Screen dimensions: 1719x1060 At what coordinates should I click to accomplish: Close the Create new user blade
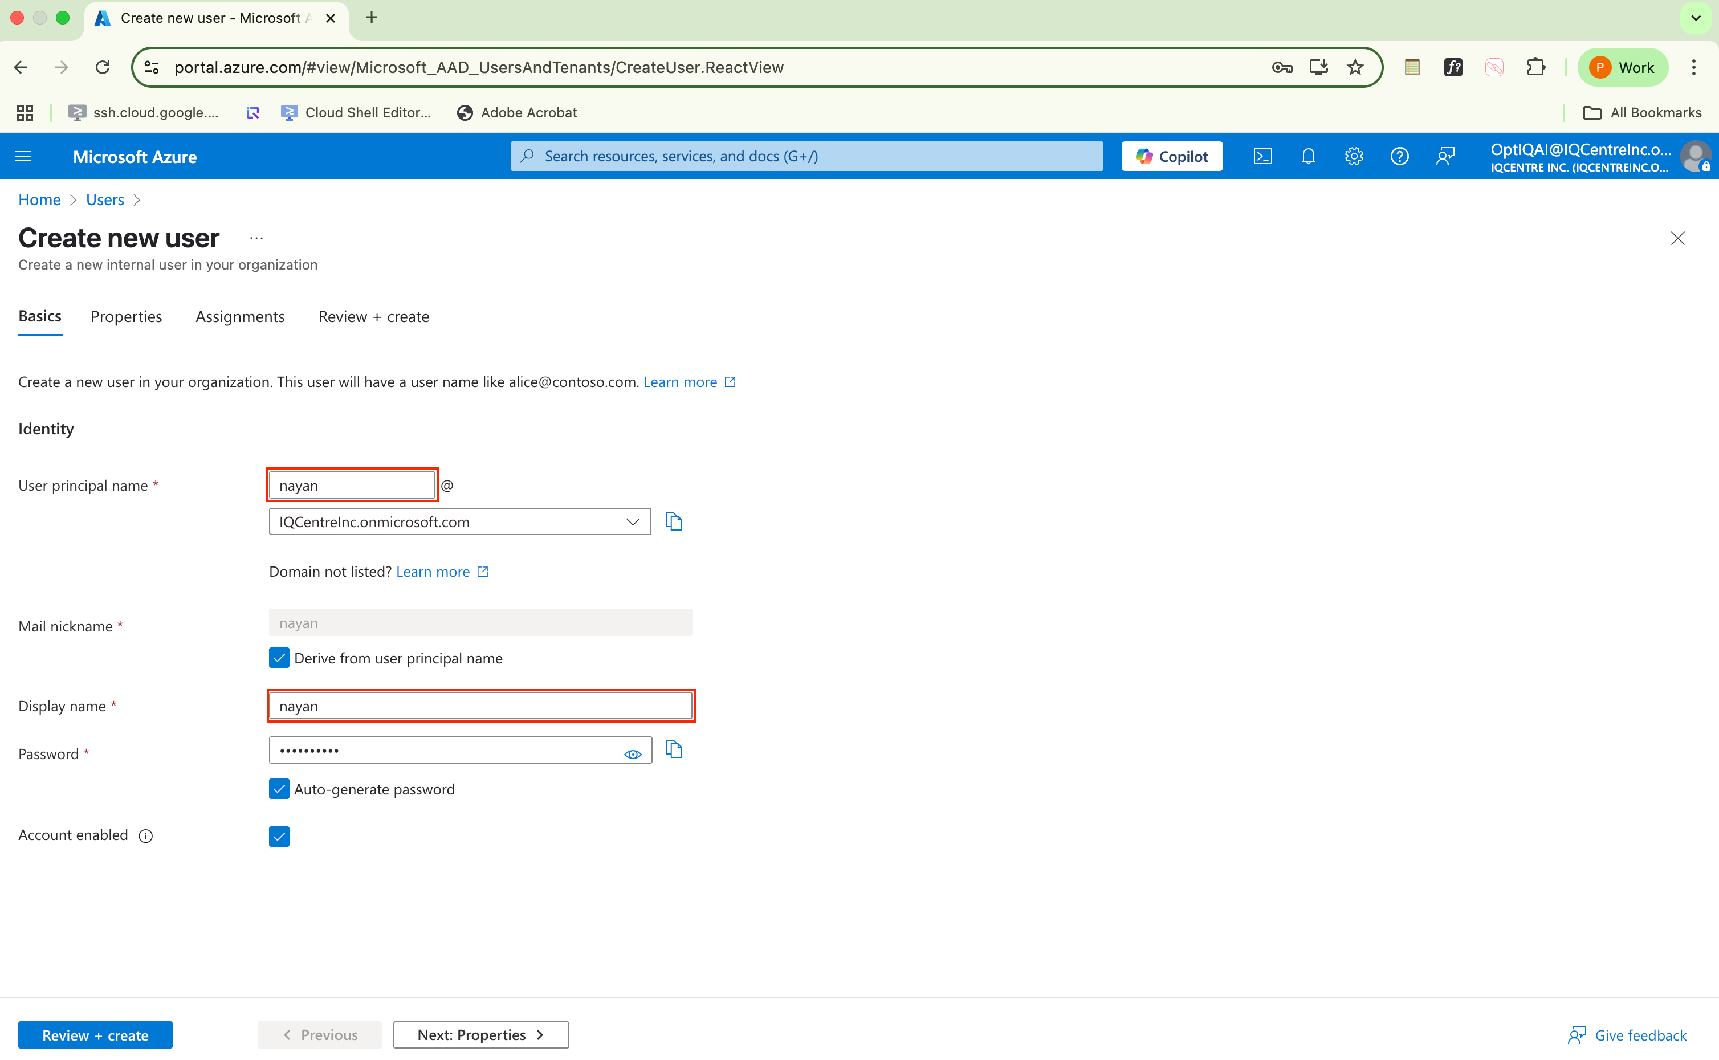1677,238
